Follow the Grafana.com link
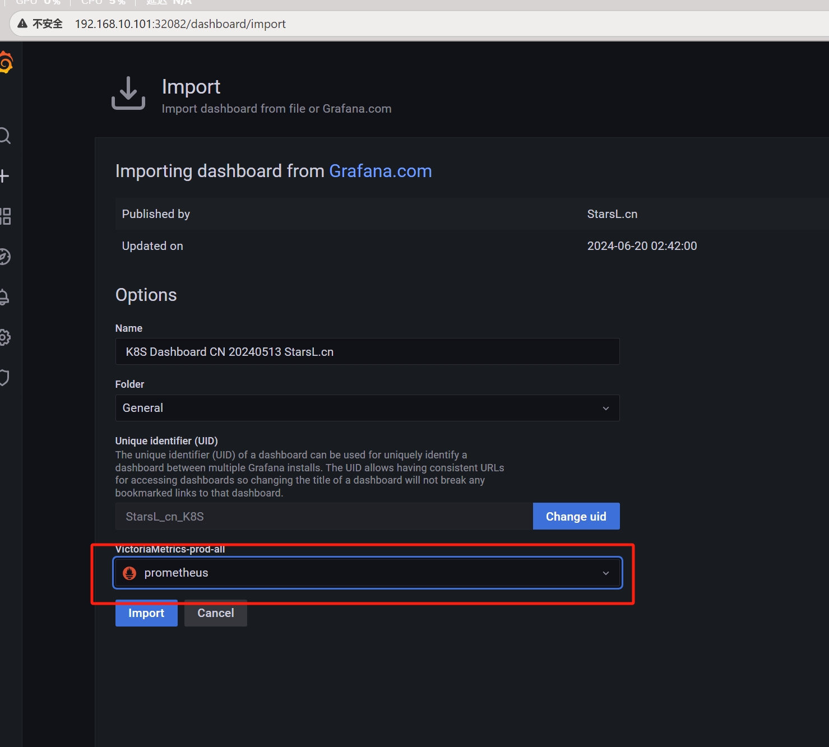Viewport: 829px width, 747px height. click(x=381, y=171)
